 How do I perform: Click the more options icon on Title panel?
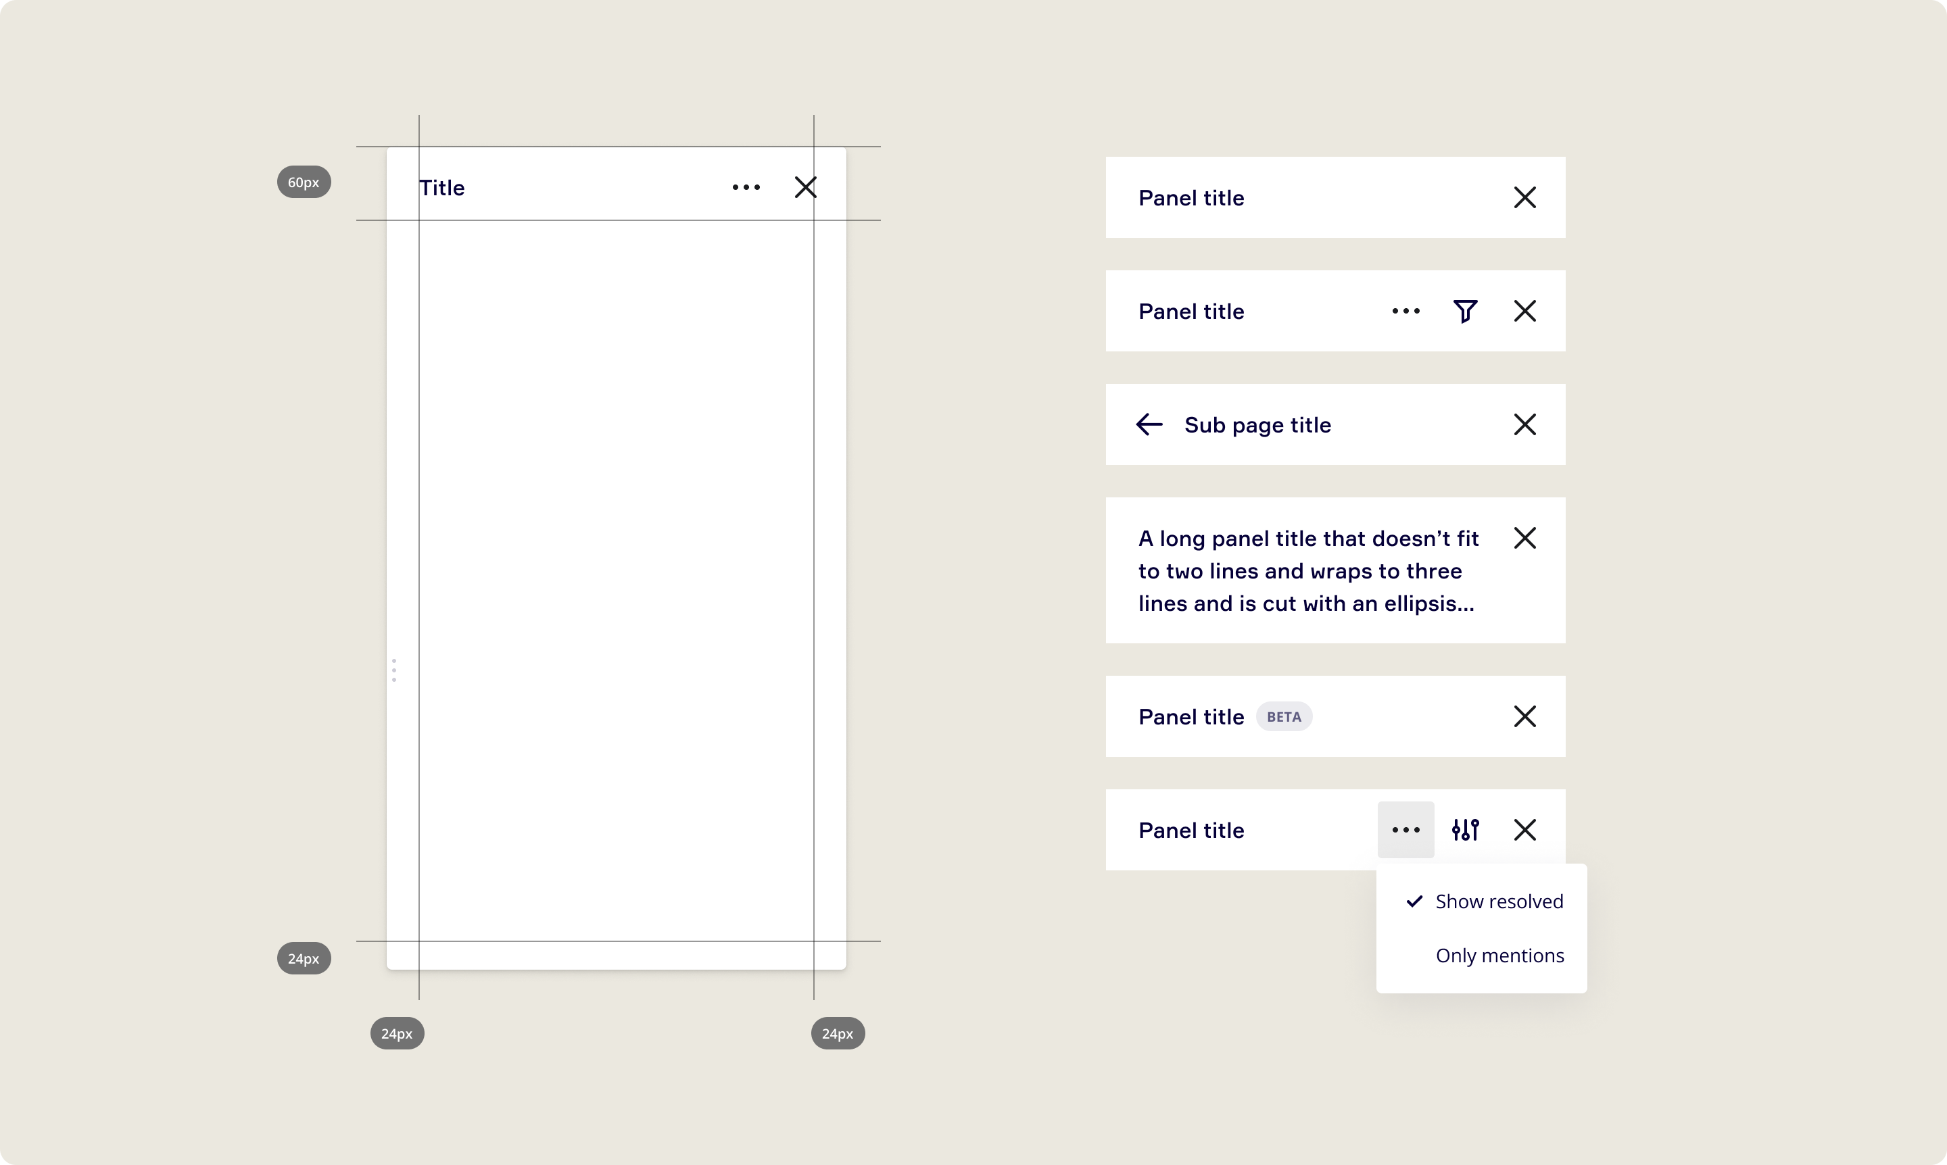click(745, 187)
